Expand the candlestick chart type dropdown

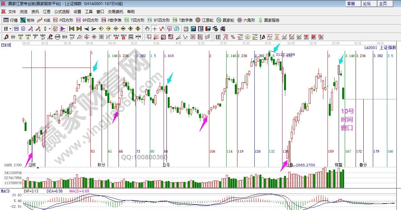click(50, 29)
